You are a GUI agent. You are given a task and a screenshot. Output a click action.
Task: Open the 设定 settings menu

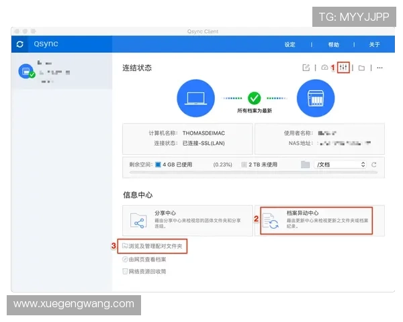(x=289, y=45)
